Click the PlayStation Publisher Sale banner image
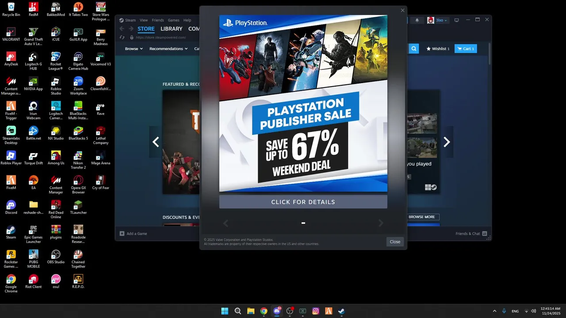Viewport: 566px width, 318px height. [303, 103]
